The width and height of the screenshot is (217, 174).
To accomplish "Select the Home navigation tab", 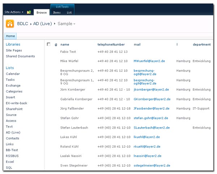I will (10, 36).
